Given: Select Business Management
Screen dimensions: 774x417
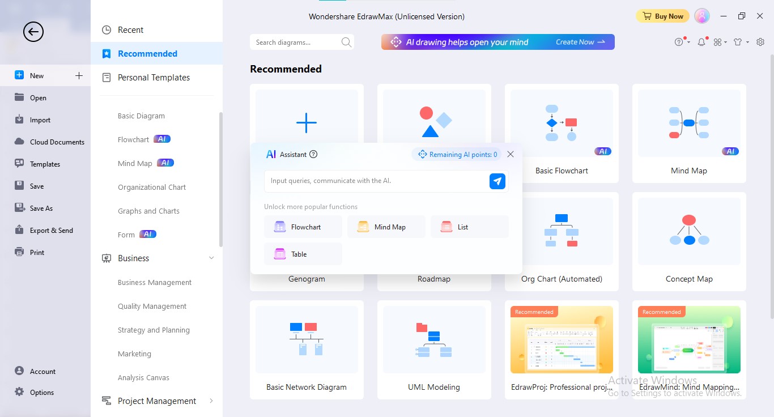Looking at the screenshot, I should tap(155, 282).
